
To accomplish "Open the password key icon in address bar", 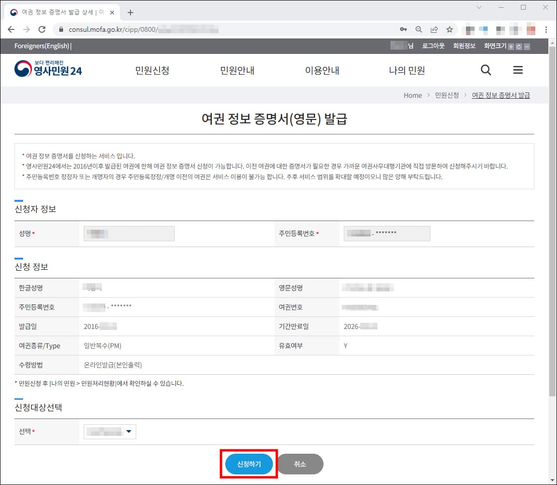I will (x=403, y=29).
